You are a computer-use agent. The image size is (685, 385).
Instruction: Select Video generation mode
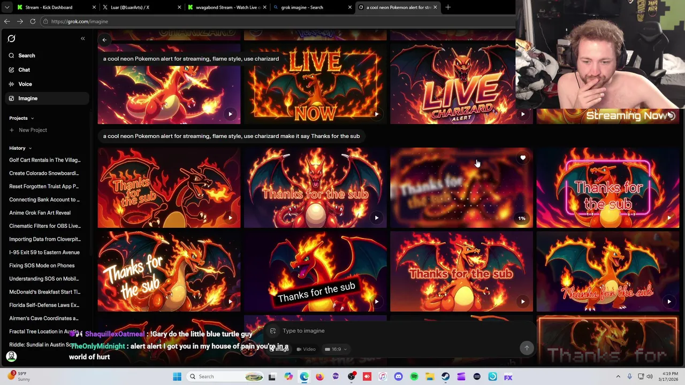pos(306,349)
